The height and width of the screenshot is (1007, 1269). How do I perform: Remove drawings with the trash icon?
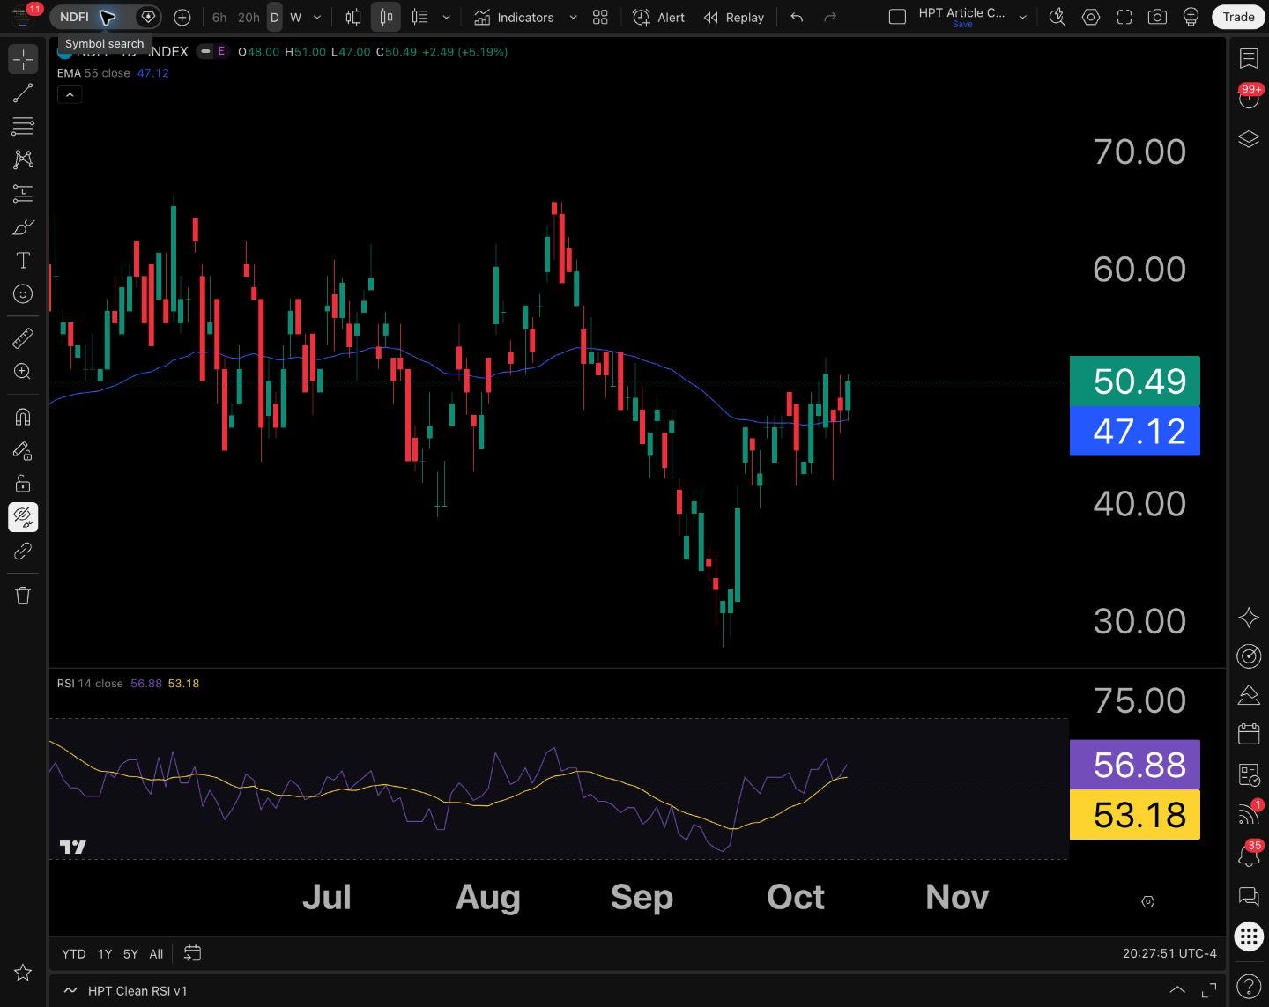point(23,596)
